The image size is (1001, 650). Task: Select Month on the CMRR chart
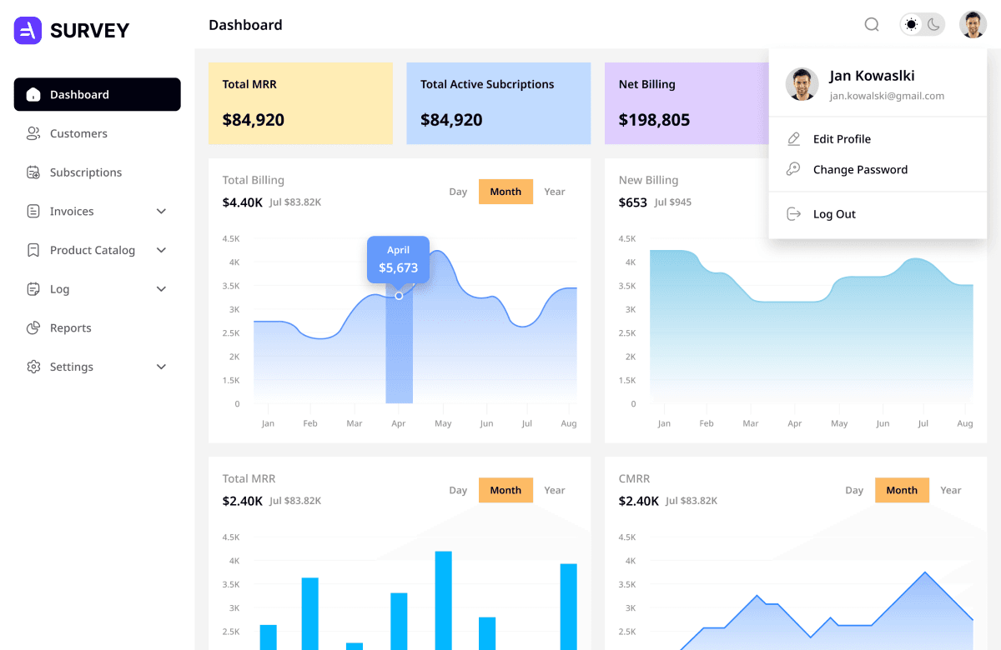point(902,490)
